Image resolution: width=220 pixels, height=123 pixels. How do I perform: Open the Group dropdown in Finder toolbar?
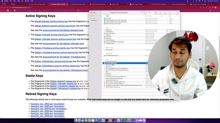click(x=156, y=12)
